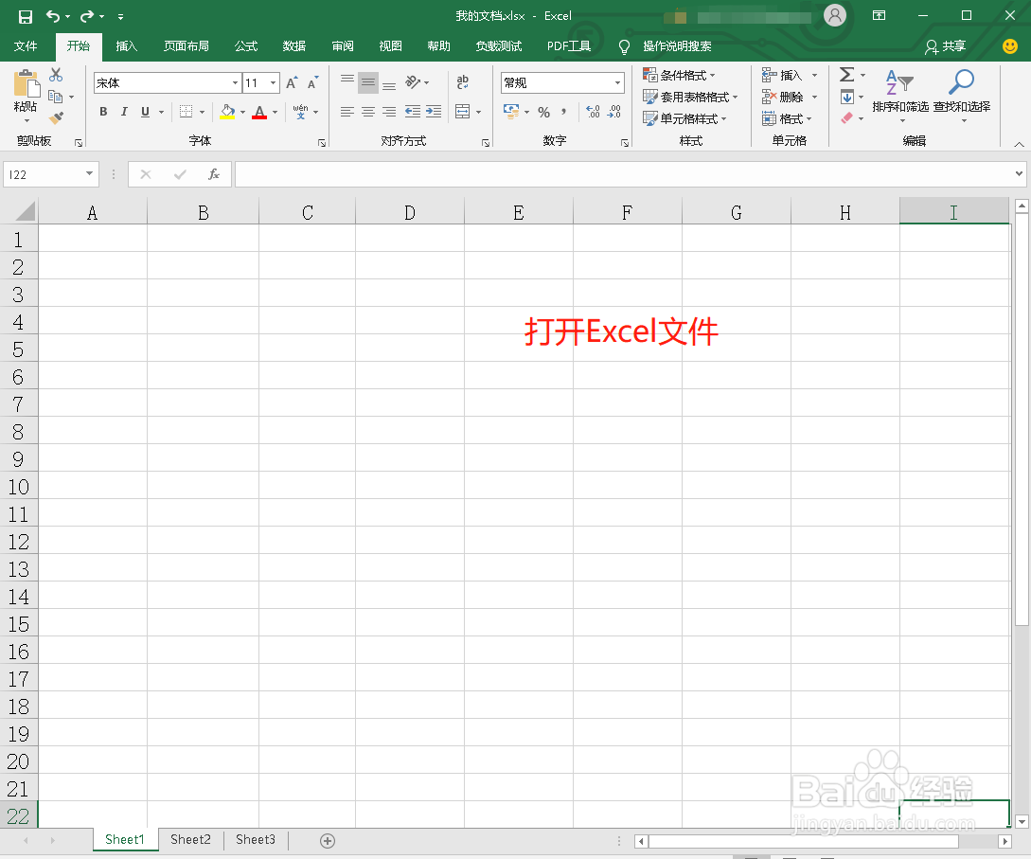The image size is (1031, 859).
Task: Click the Clear eraser icon
Action: pyautogui.click(x=847, y=118)
